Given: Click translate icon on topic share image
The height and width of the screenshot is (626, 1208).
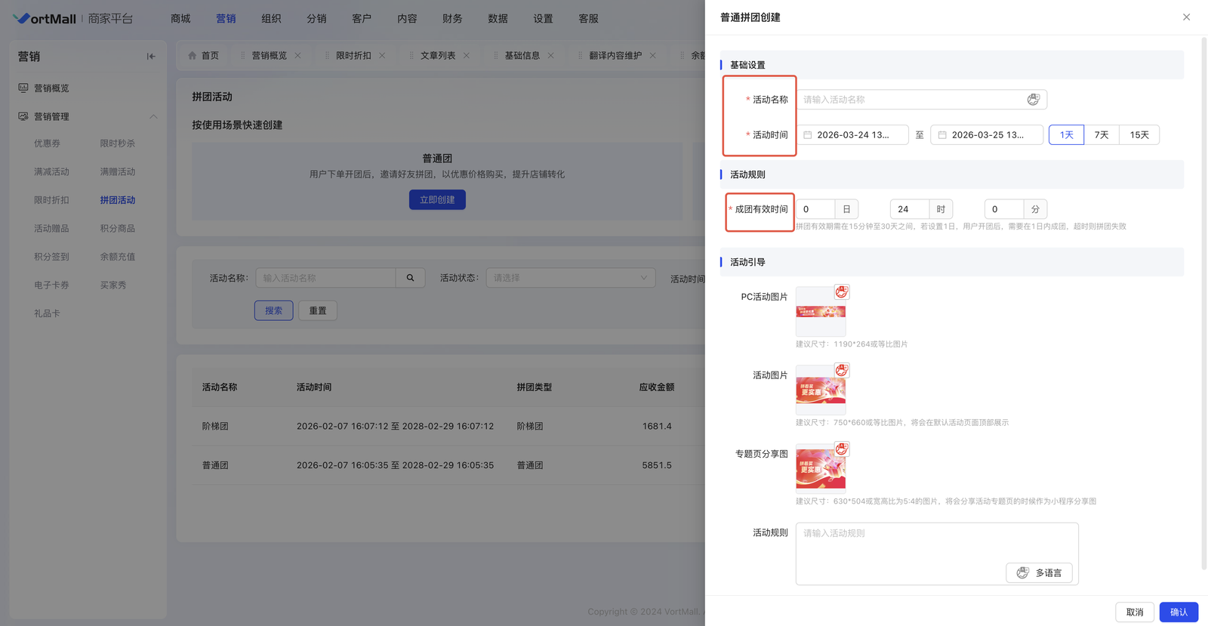Looking at the screenshot, I should point(841,449).
